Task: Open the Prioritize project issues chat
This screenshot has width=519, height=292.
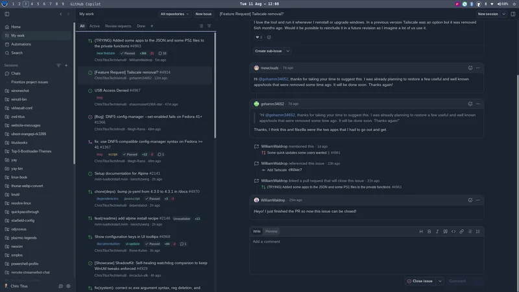Action: click(36, 82)
